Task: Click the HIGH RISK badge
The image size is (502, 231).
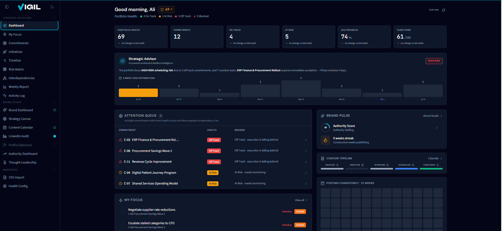Action: pyautogui.click(x=434, y=61)
